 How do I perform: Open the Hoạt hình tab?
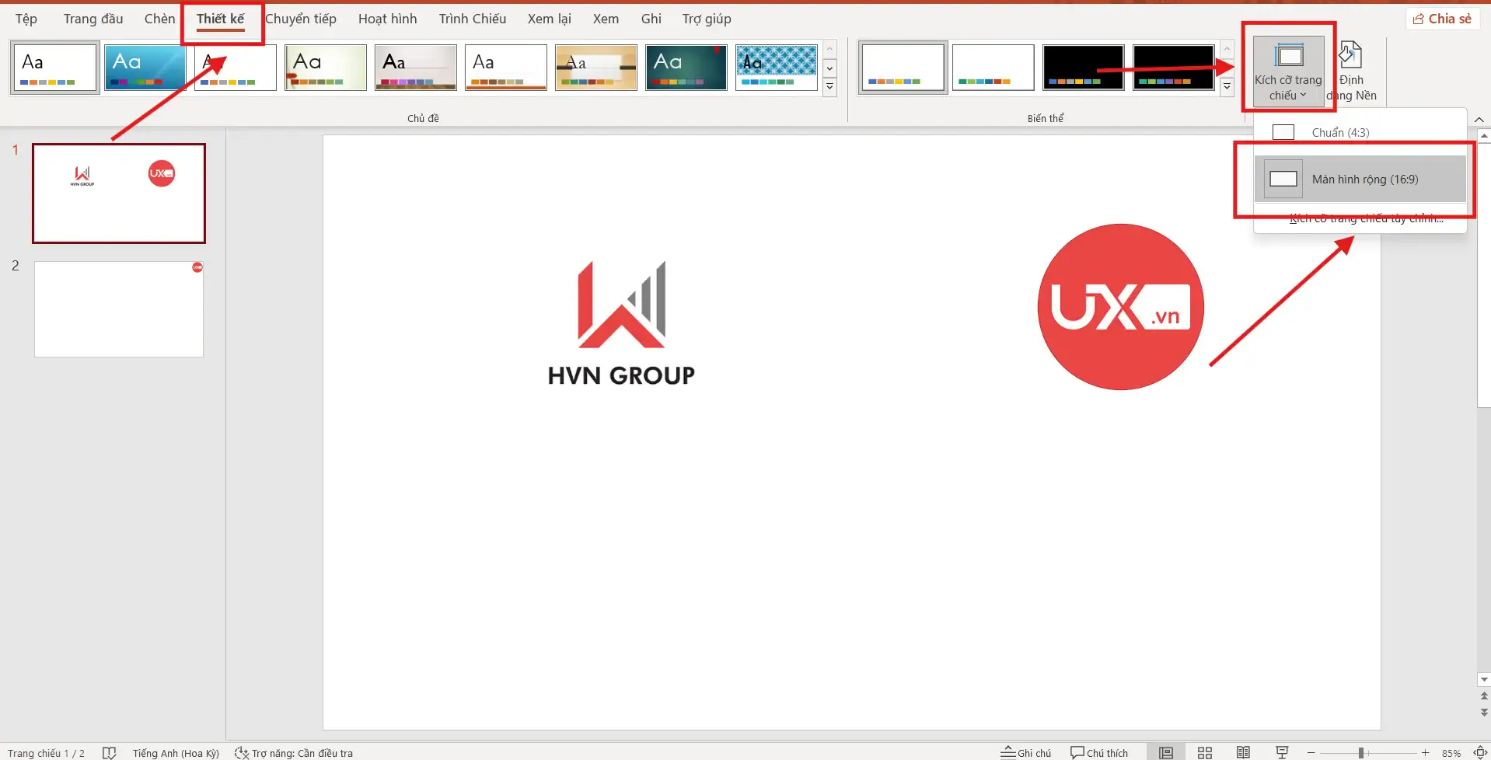387,19
